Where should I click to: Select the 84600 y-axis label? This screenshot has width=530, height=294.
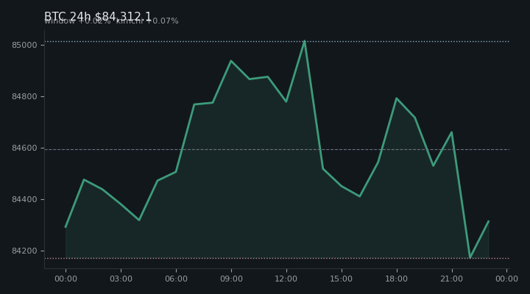click(24, 148)
